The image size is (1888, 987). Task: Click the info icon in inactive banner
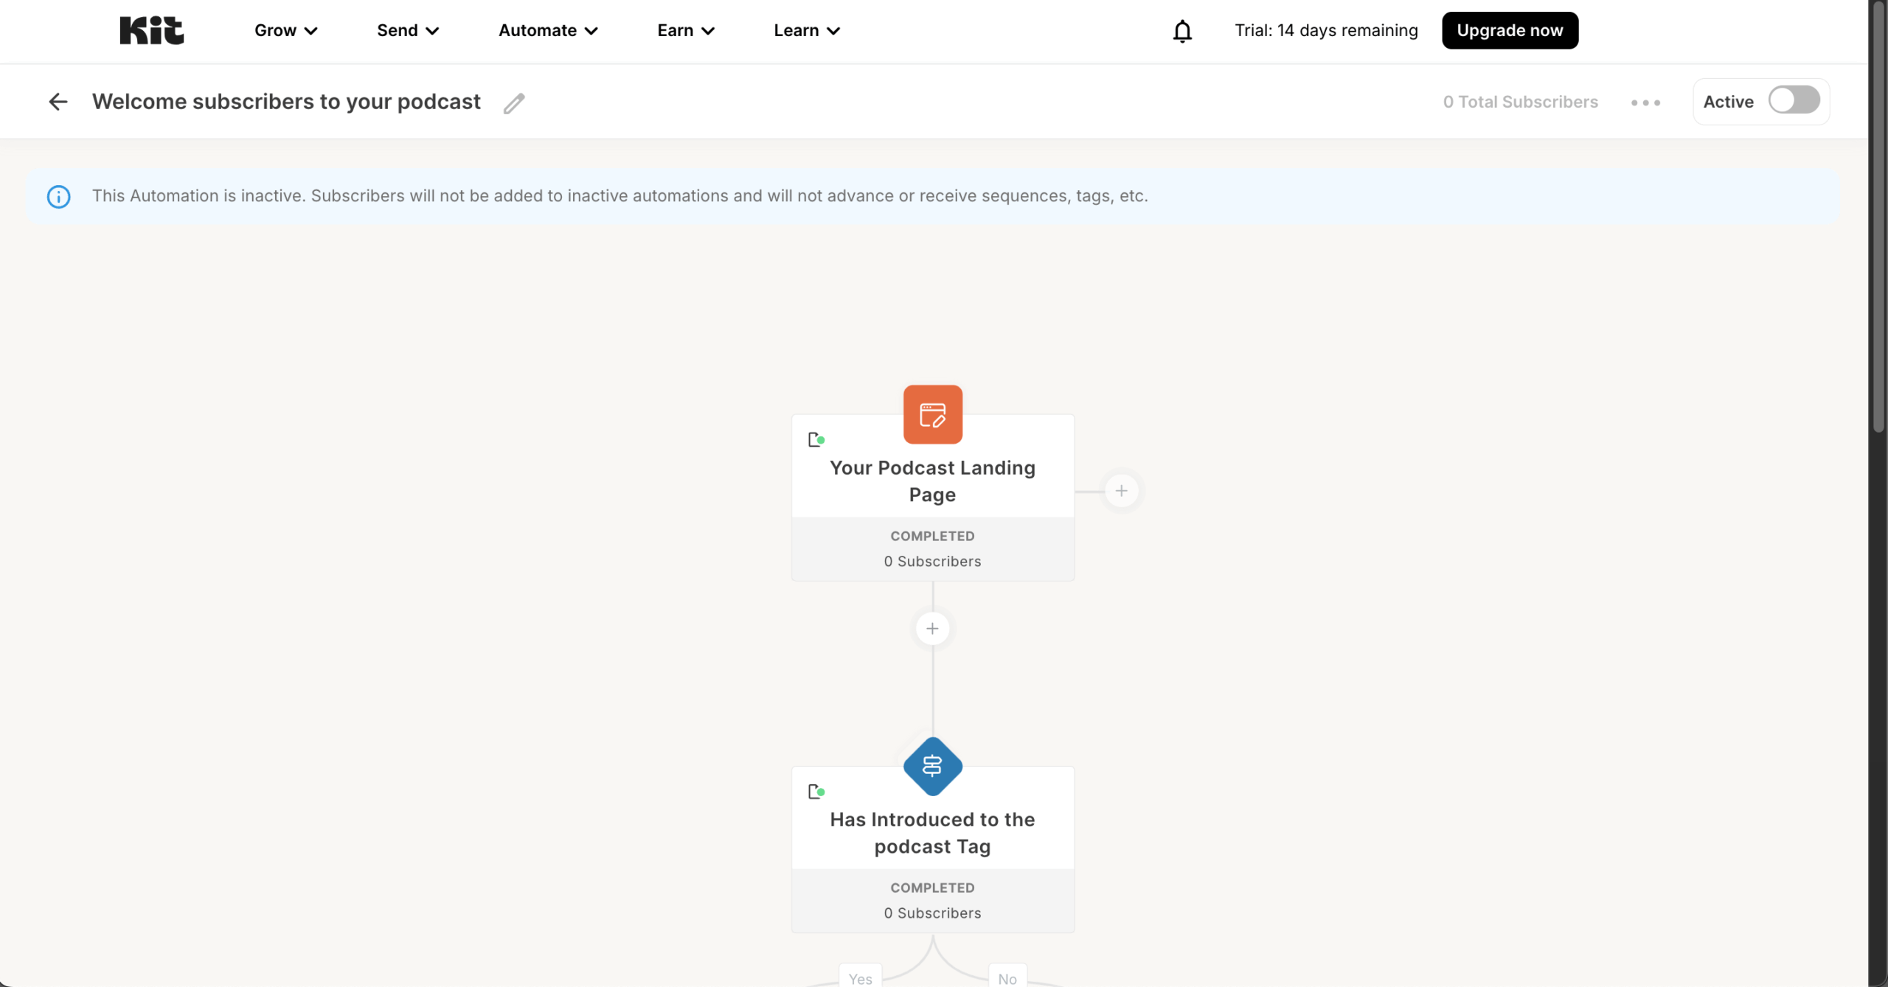coord(59,197)
